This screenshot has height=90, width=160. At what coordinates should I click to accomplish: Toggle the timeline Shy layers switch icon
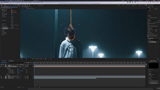[x=27, y=62]
